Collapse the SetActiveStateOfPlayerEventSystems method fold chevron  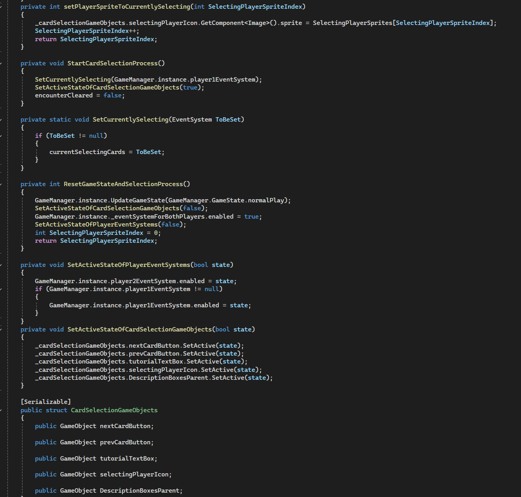pyautogui.click(x=1, y=265)
